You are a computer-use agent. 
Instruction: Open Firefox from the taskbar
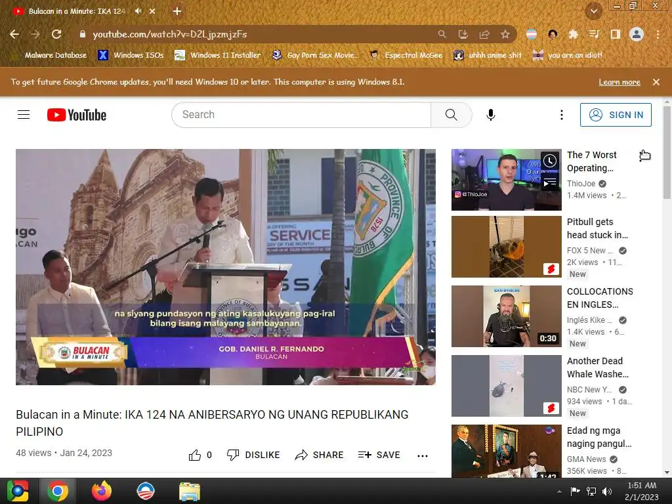coord(102,491)
